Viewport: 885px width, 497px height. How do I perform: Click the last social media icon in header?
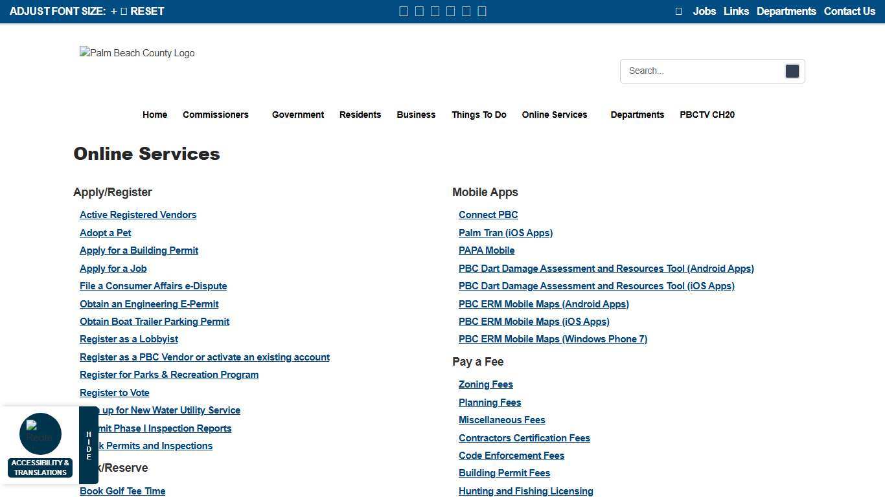click(482, 11)
